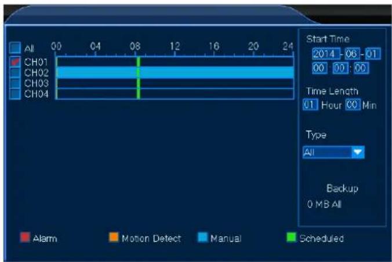Click the start time hour field
The height and width of the screenshot is (262, 392).
click(x=320, y=68)
